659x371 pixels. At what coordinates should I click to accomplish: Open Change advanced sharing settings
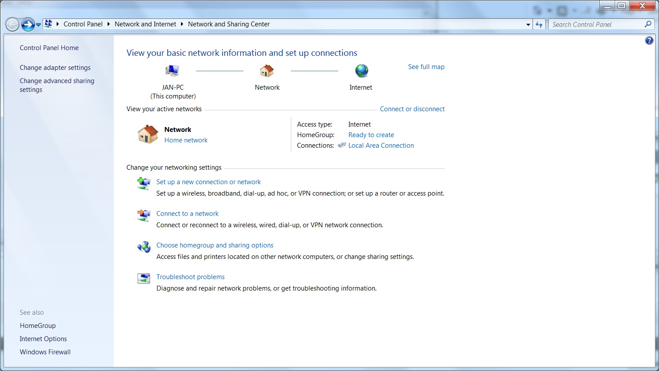[x=57, y=85]
